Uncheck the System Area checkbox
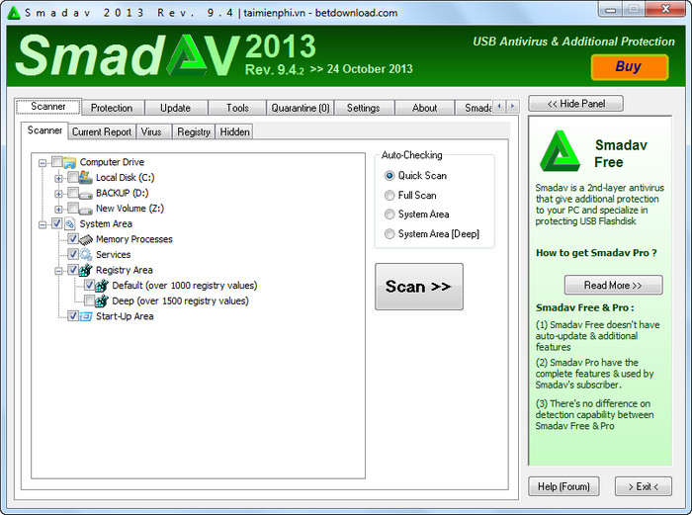The height and width of the screenshot is (515, 692). coord(57,223)
